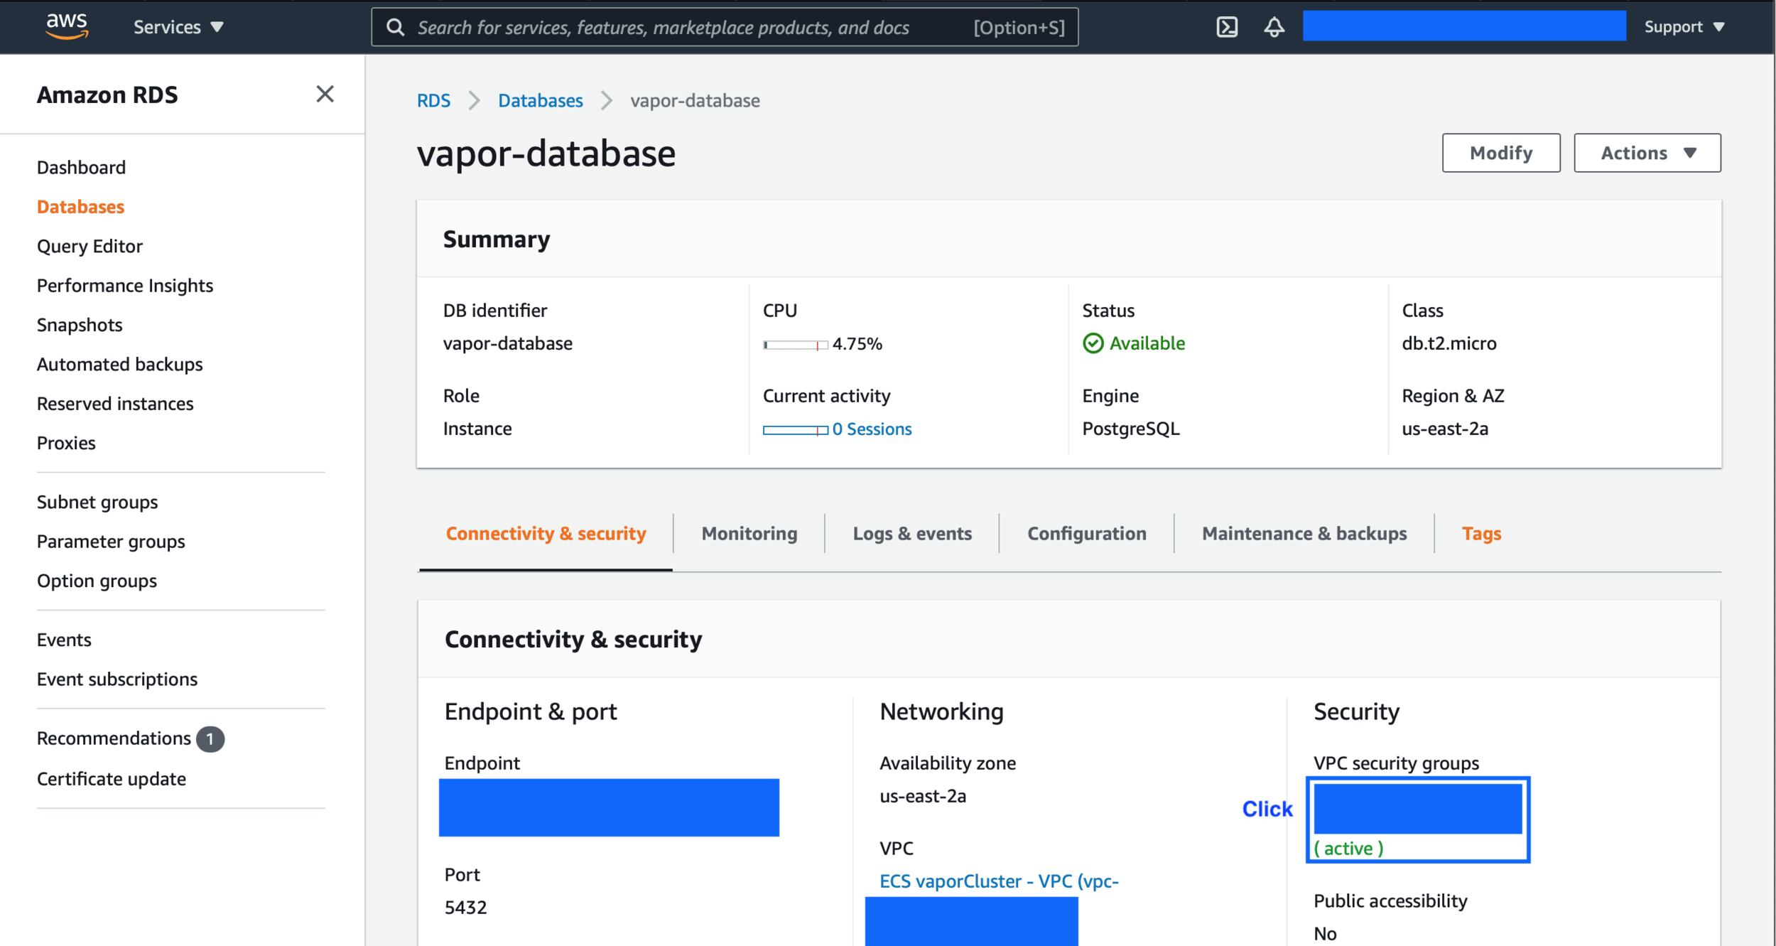
Task: Click the AWS logo home icon
Action: (x=67, y=26)
